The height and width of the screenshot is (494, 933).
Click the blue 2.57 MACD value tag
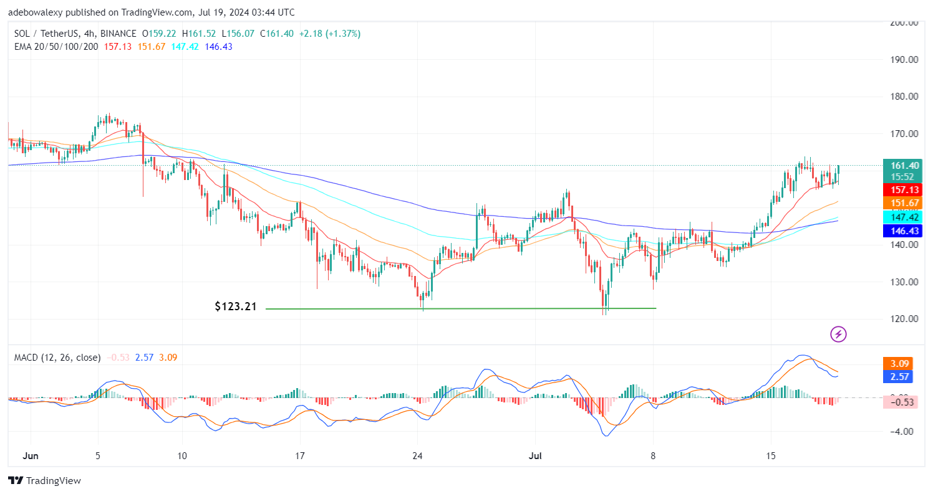[898, 376]
